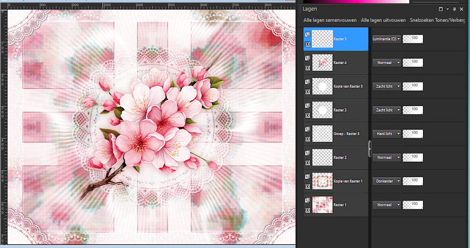Click the layer type icon of Raster 4

(x=308, y=58)
